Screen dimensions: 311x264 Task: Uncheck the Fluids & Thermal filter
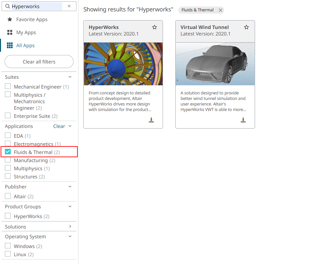click(8, 152)
